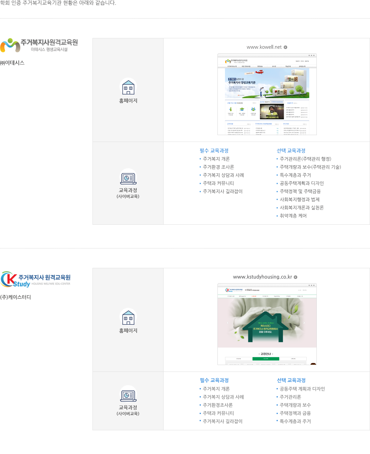Select 주거복지 상담과 사례 under 이테시스
370x454 pixels.
point(223,175)
